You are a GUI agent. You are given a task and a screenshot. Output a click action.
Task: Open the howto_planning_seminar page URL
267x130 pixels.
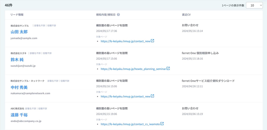[133, 69]
